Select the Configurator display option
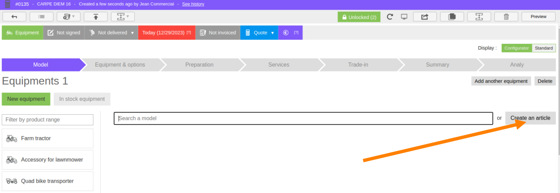The width and height of the screenshot is (560, 193). click(517, 48)
